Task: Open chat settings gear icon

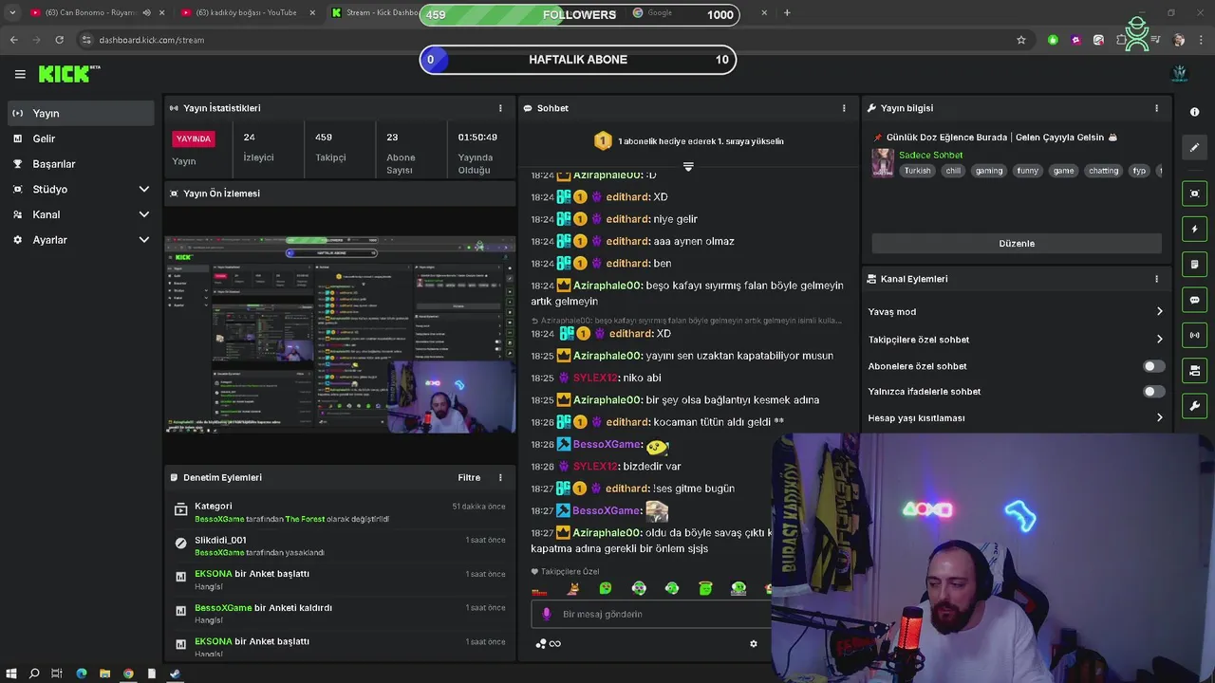Action: click(x=754, y=643)
